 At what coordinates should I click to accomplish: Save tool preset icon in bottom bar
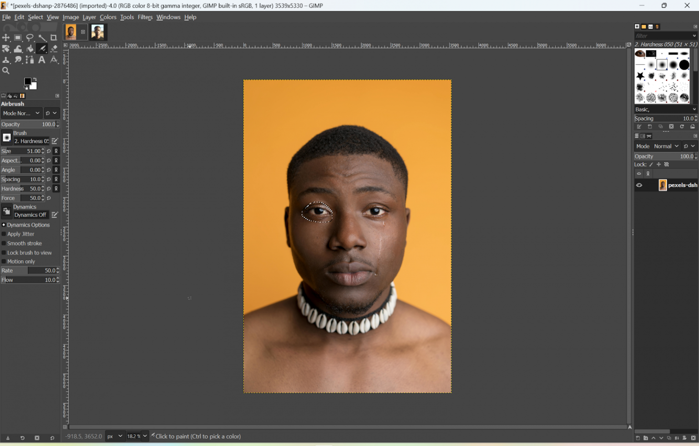[x=8, y=438]
